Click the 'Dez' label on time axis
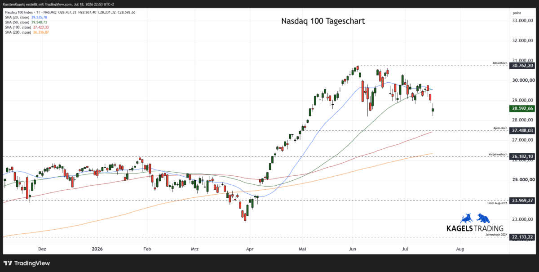Screen dimensions: 539x272 pyautogui.click(x=42, y=248)
